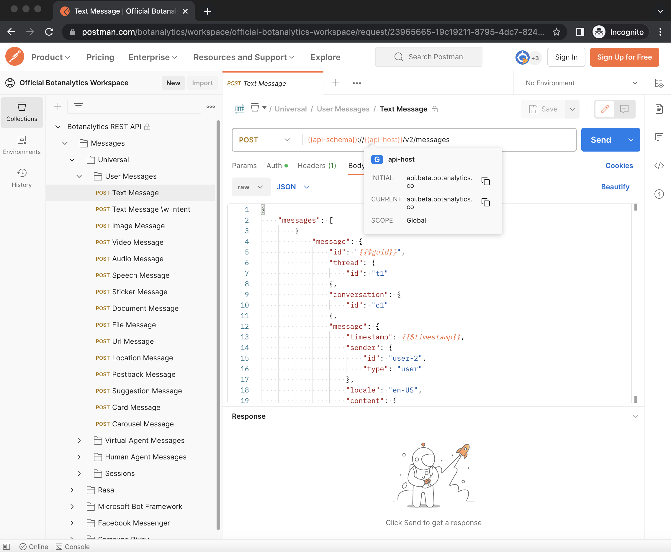Open the Environments sidebar panel
Image resolution: width=671 pixels, height=552 pixels.
[x=22, y=145]
